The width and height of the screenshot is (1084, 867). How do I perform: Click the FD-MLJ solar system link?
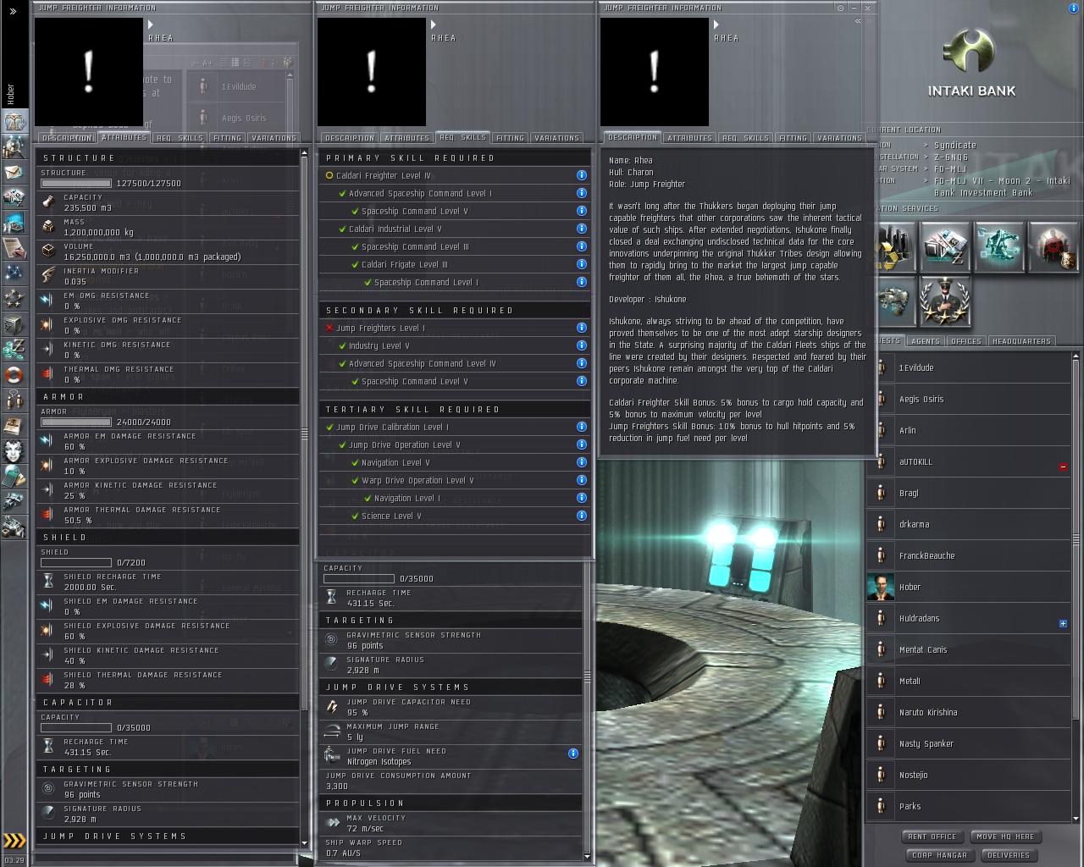pos(950,169)
